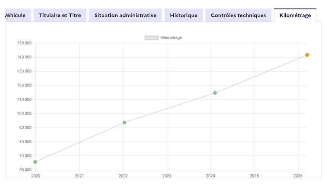Switch to Titulaire et Titre tab
The width and height of the screenshot is (327, 187).
point(60,15)
